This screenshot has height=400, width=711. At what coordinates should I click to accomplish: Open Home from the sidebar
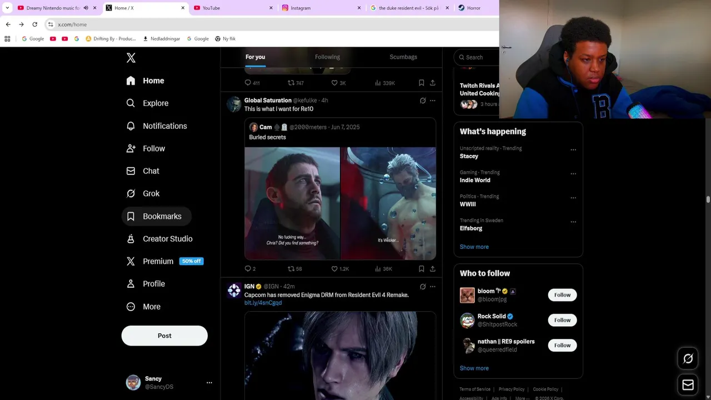(146, 81)
